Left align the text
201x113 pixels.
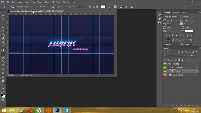pos(90,7)
